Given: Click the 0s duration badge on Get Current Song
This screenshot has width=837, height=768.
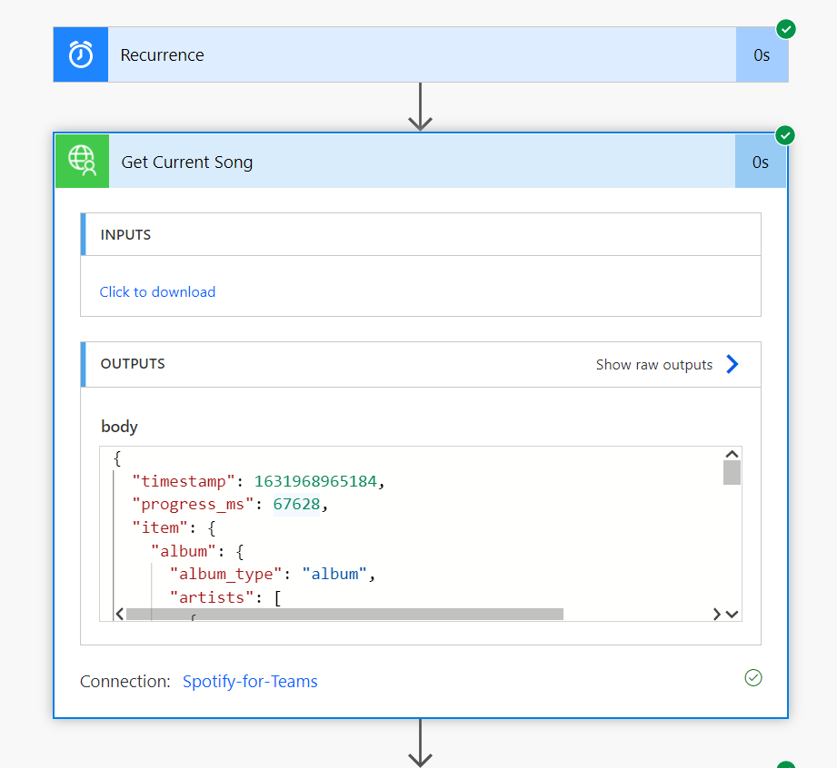Looking at the screenshot, I should pos(760,162).
